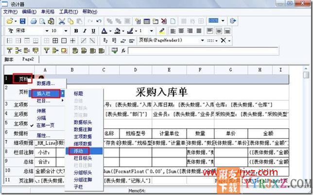The width and height of the screenshot is (313, 195).
Task: Toggle Underline formatting
Action: pos(93,31)
